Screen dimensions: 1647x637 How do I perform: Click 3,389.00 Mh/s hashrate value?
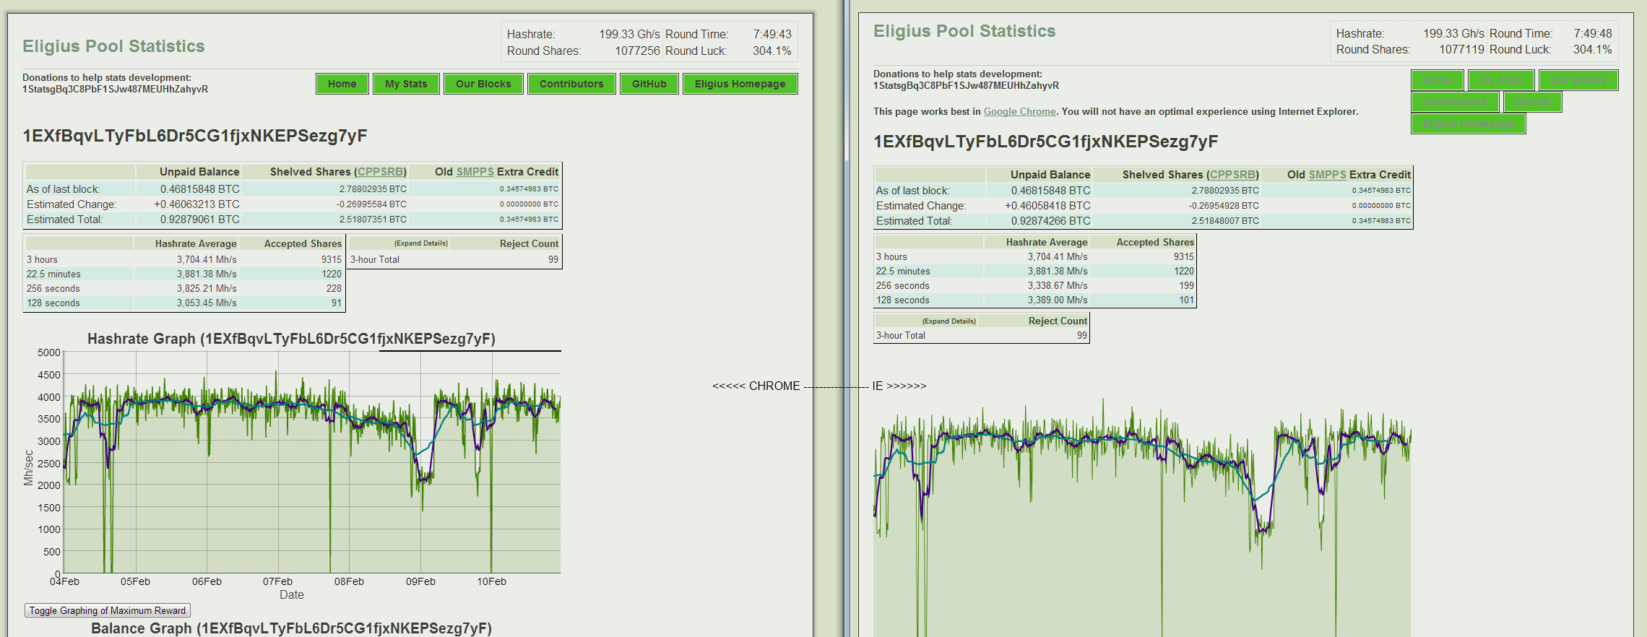tap(1058, 300)
